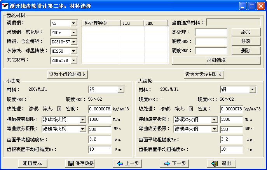This screenshot has height=170, width=267.
Task: Expand the 渗碳钢、氮化钢 dropdown showing 20Cr
Action: coord(74,33)
